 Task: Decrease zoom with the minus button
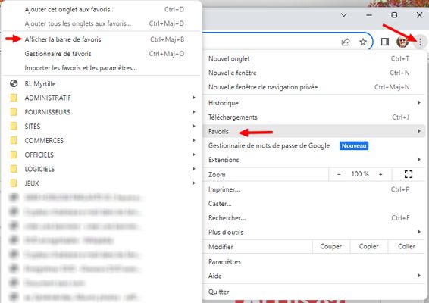coord(339,174)
